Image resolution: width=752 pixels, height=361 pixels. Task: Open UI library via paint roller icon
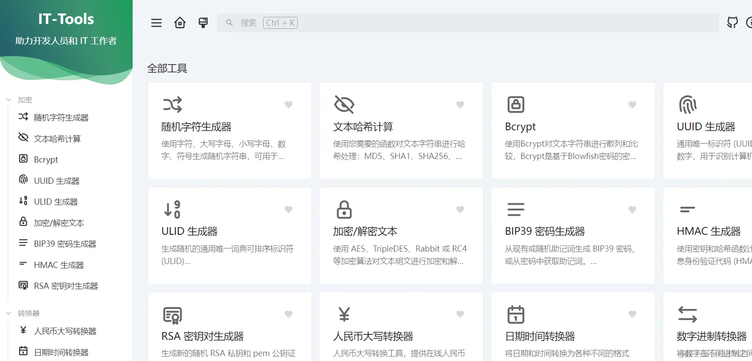tap(203, 23)
